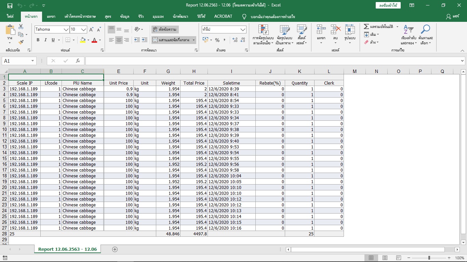Open the font size 10 dropdown
This screenshot has height=262, width=467.
83,30
